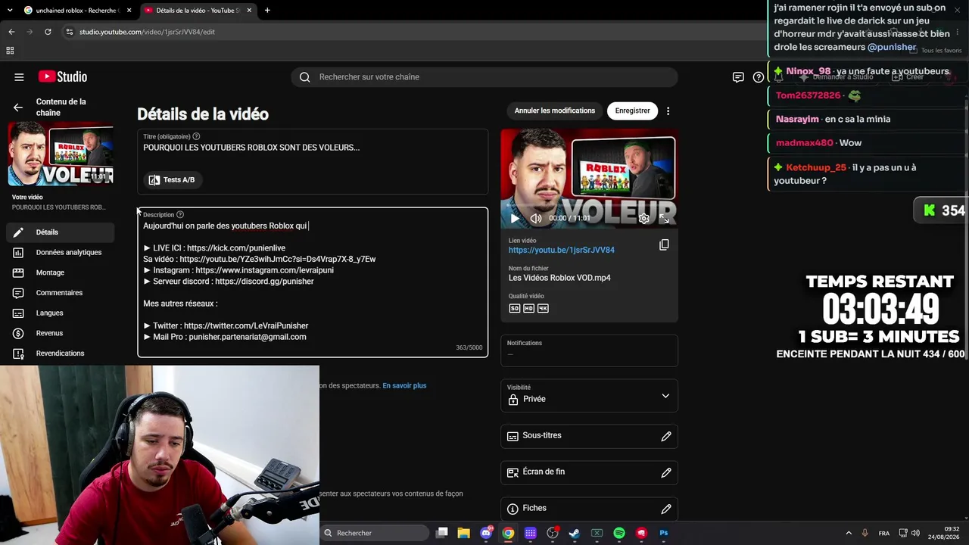The width and height of the screenshot is (969, 545).
Task: Open the Écran de fin section row
Action: (x=589, y=472)
